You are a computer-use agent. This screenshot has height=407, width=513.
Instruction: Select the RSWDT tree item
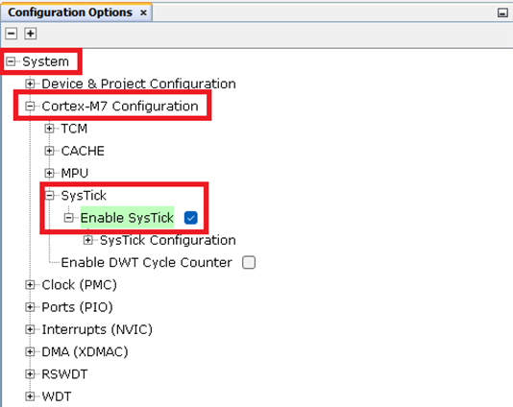(x=64, y=374)
